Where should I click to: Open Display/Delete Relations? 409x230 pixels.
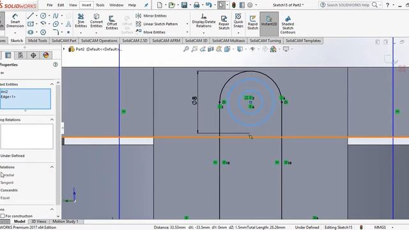(204, 20)
